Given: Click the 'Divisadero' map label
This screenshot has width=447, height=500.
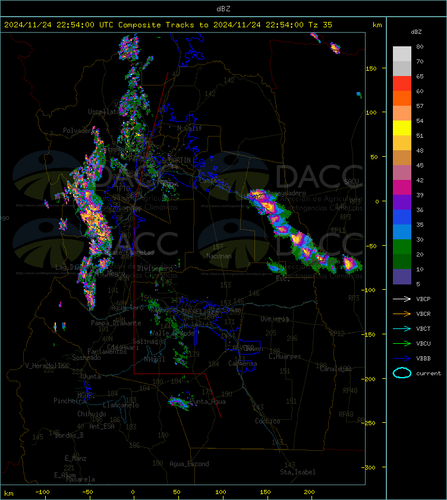Looking at the screenshot, I should click(x=155, y=268).
